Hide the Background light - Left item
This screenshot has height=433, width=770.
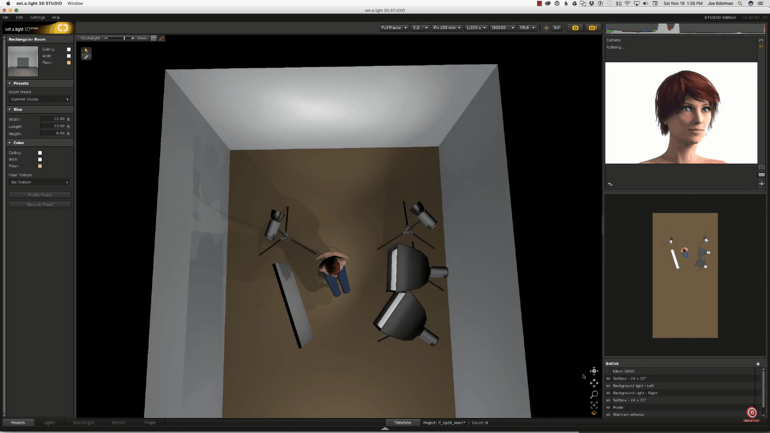tap(608, 386)
